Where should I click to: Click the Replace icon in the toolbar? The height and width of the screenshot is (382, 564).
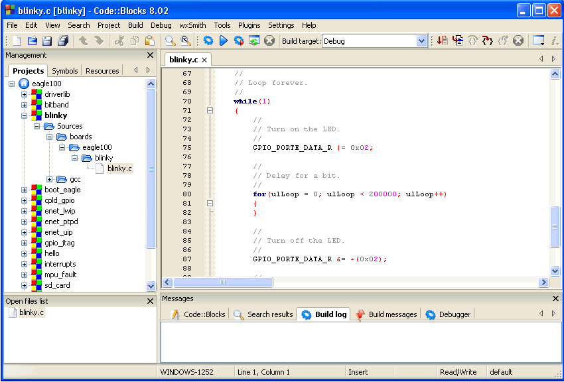tap(186, 41)
